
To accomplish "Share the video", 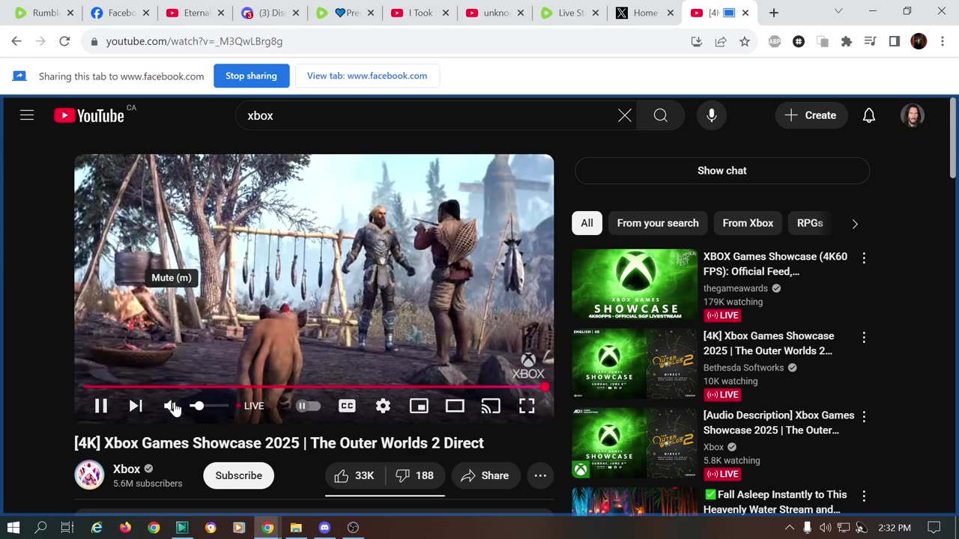I will pos(485,475).
